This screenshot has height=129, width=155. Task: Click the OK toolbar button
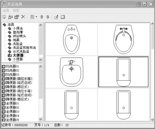63,17
